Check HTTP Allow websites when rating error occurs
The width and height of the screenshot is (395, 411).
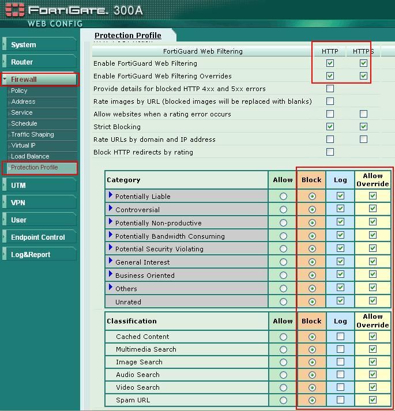click(330, 114)
